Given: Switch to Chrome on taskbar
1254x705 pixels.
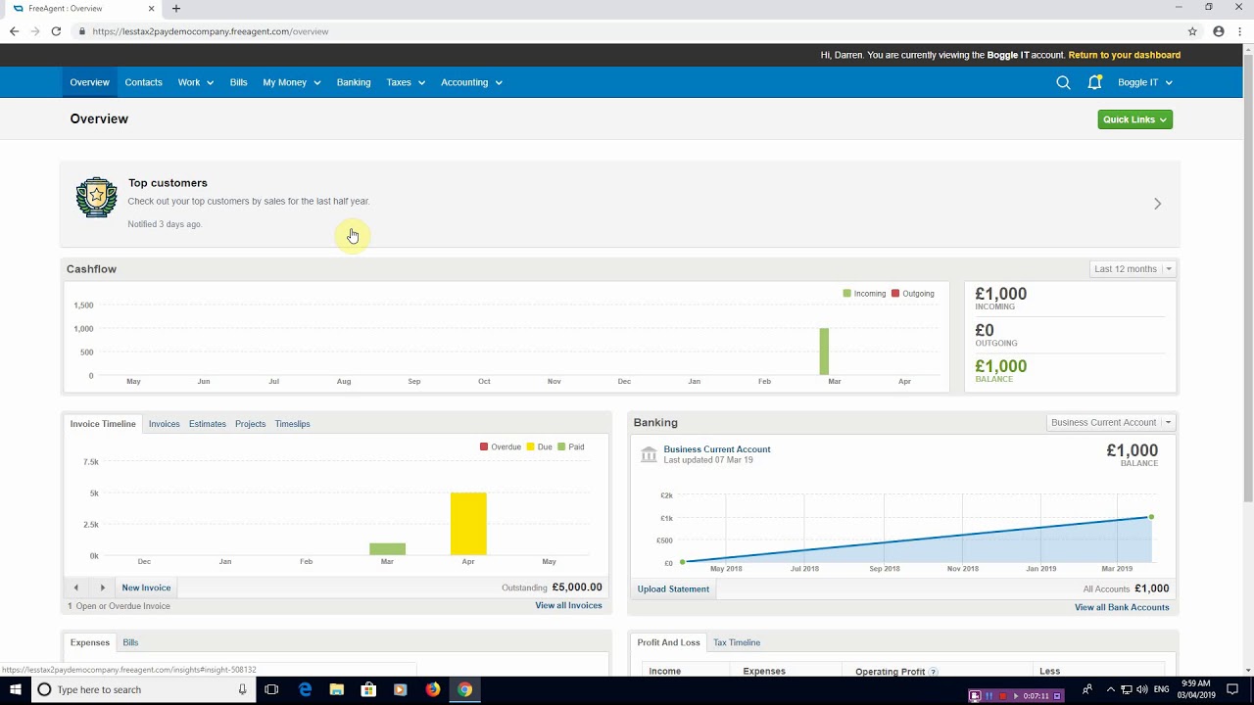Looking at the screenshot, I should click(x=465, y=689).
